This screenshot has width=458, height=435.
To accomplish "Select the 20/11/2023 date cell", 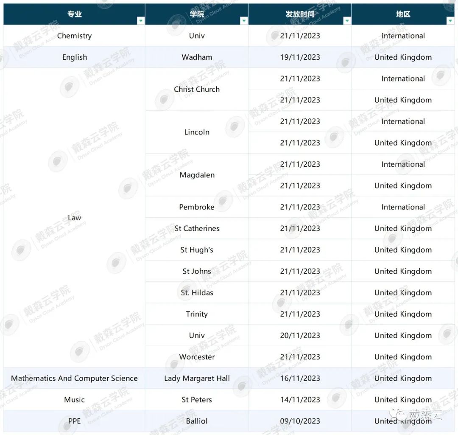I will coord(300,335).
